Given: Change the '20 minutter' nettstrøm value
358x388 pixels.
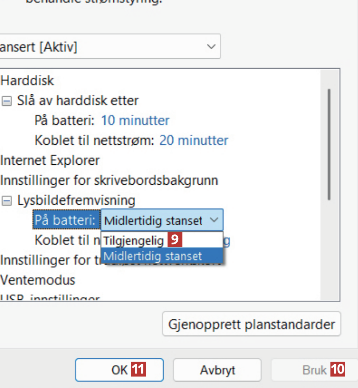Looking at the screenshot, I should [193, 141].
